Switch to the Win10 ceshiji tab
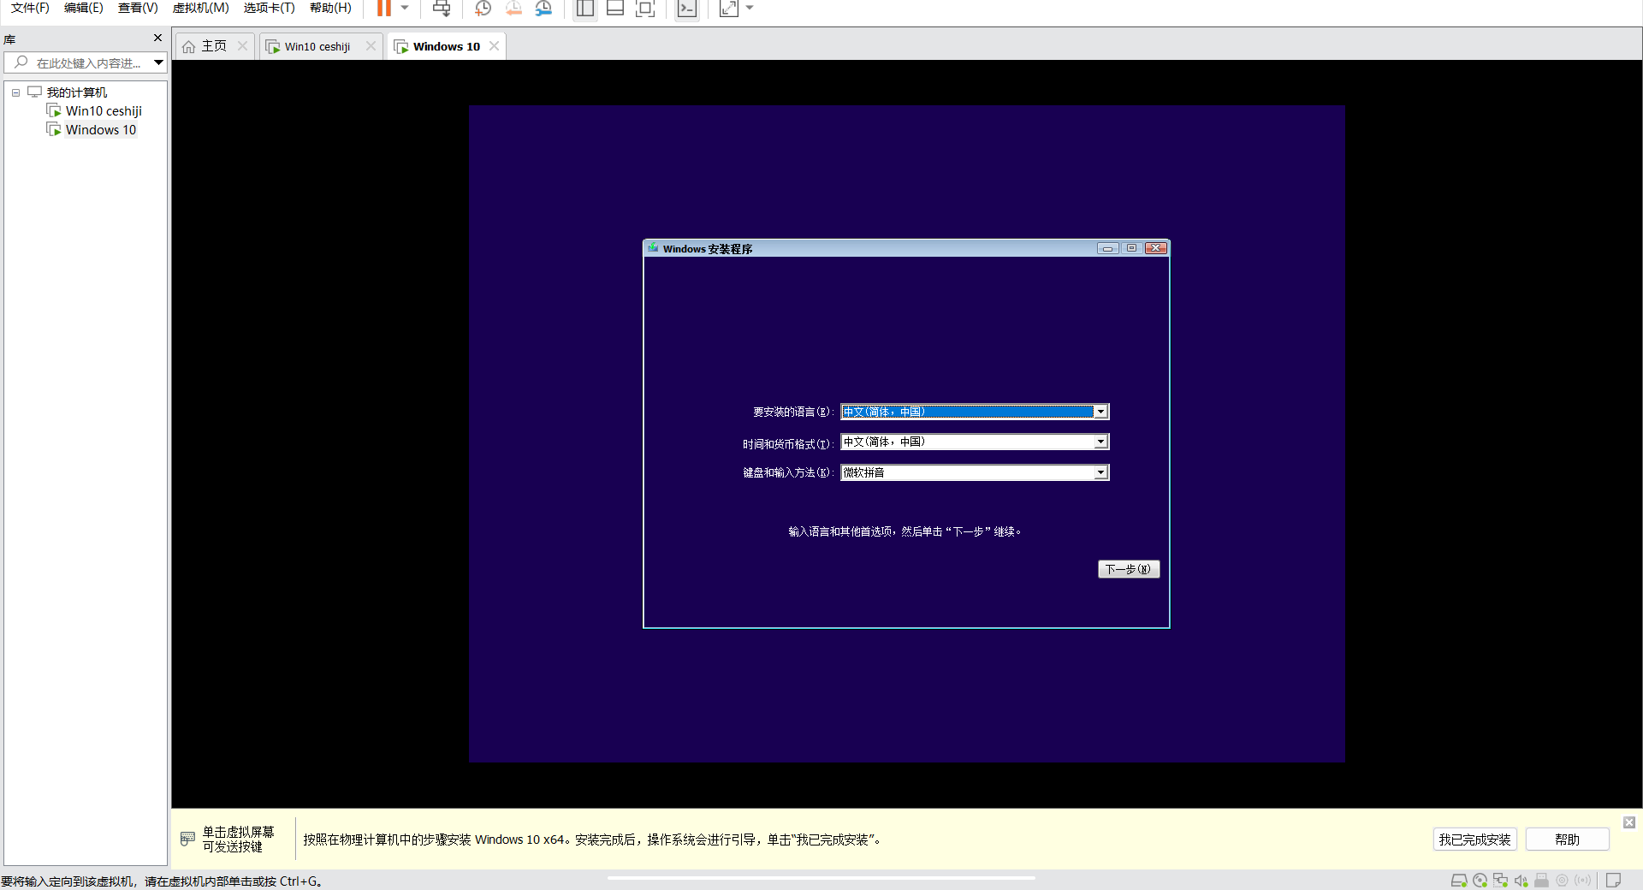This screenshot has width=1643, height=890. point(317,46)
